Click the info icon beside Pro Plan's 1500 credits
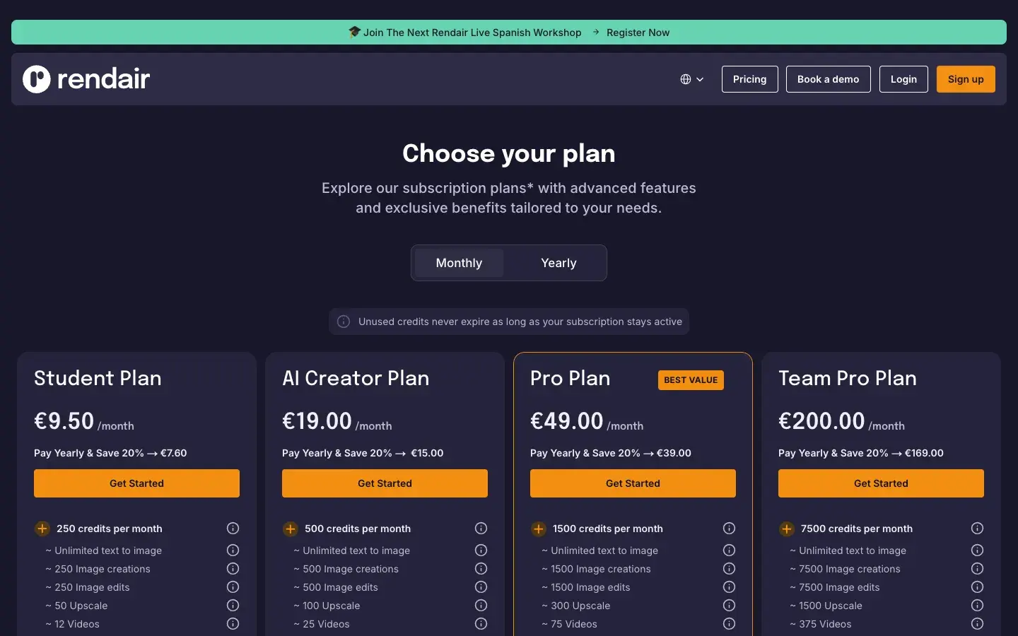1018x636 pixels. tap(729, 528)
